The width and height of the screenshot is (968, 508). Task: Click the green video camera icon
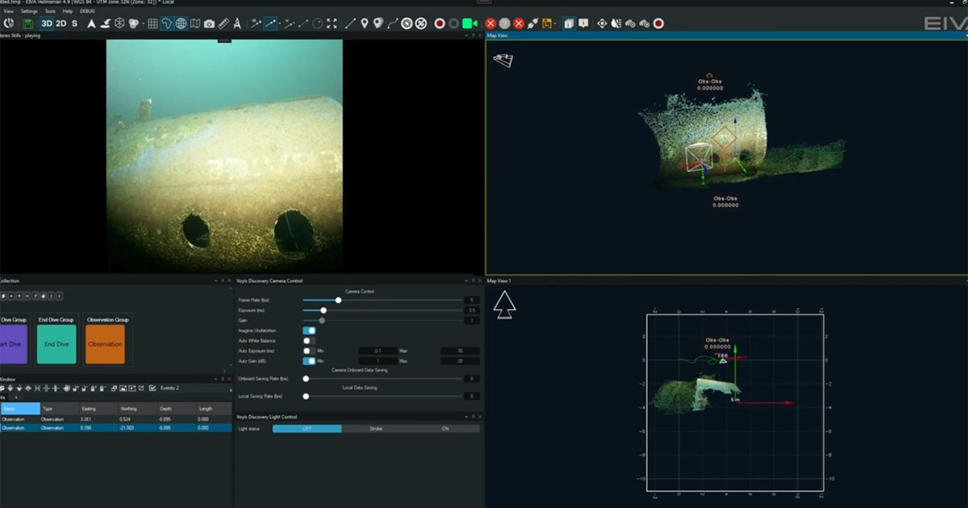click(469, 23)
